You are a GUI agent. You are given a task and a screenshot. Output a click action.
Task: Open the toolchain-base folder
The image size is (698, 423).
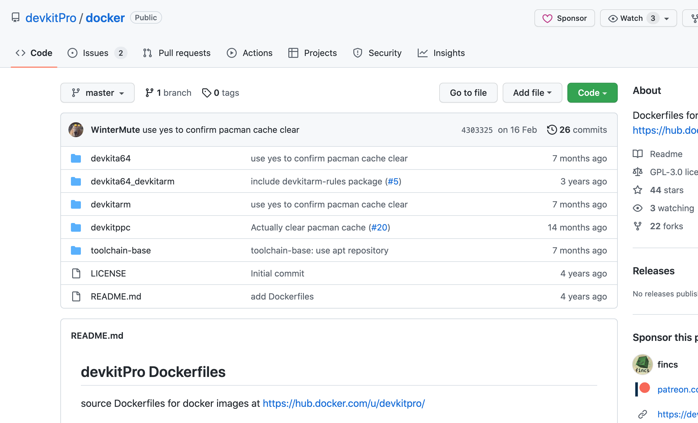pyautogui.click(x=121, y=250)
